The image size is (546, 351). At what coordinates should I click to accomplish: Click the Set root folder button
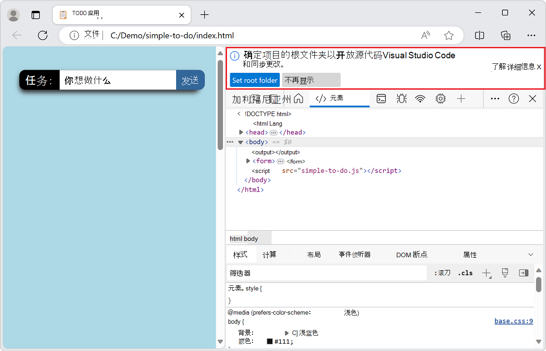click(254, 80)
